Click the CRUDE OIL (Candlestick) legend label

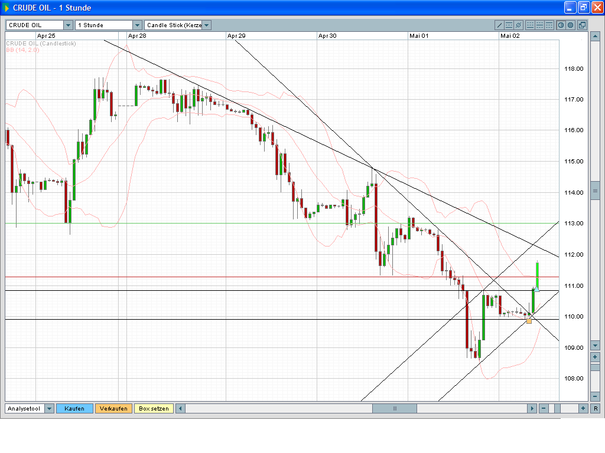click(x=41, y=44)
